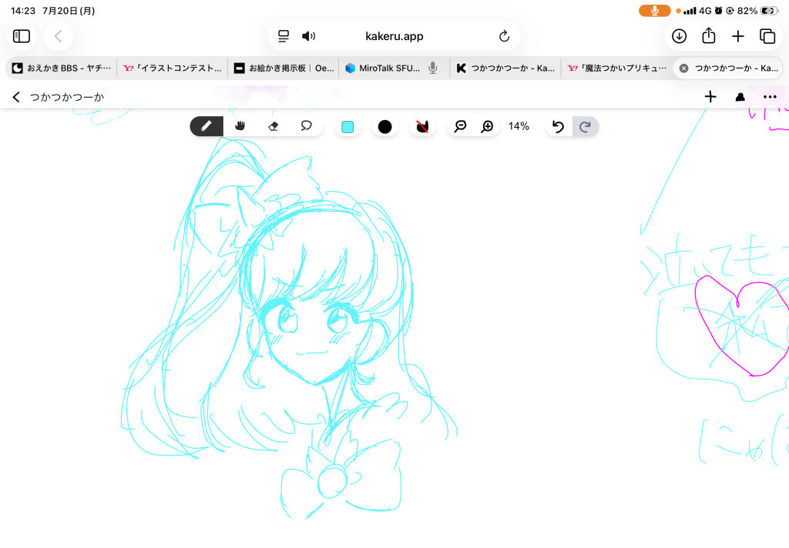Select the eraser tool
Image resolution: width=789 pixels, height=548 pixels.
coord(274,126)
